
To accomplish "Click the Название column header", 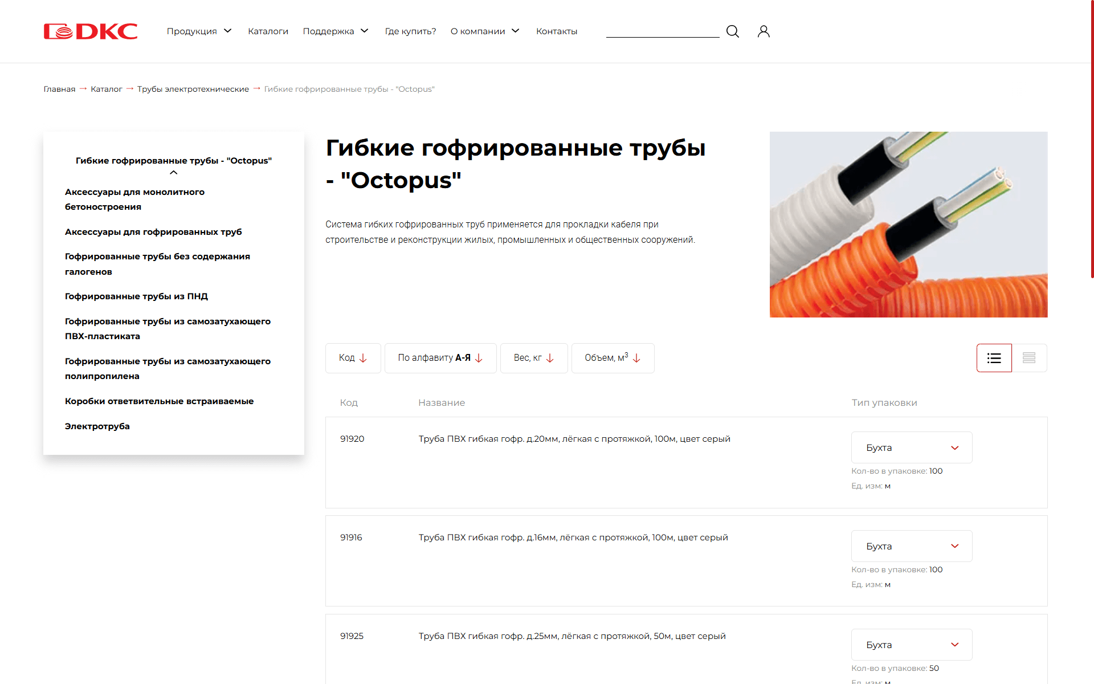I will (x=442, y=403).
